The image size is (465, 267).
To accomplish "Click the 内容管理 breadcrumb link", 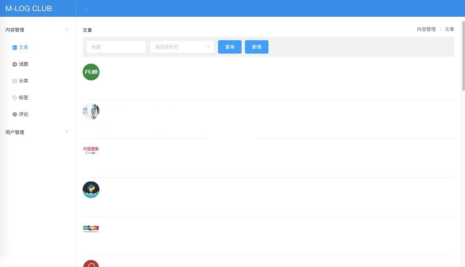I will pos(426,29).
